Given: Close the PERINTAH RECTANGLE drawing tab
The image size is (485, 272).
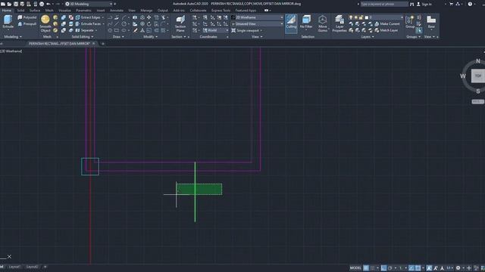Looking at the screenshot, I should pos(94,44).
